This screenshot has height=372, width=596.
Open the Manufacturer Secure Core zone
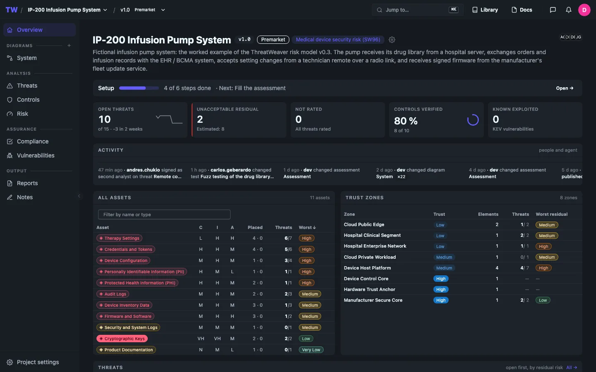[x=461, y=300]
